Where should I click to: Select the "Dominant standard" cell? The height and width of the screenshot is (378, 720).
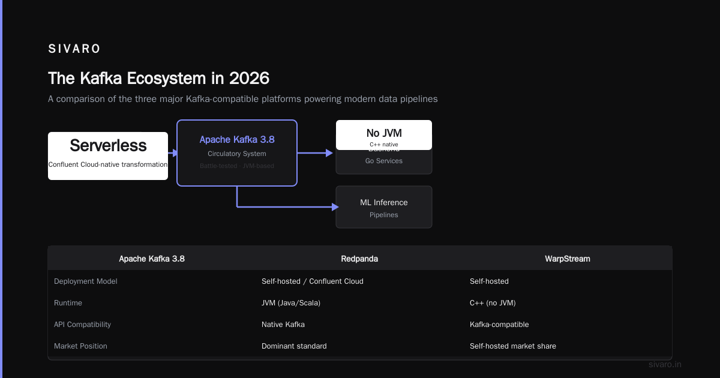[294, 346]
